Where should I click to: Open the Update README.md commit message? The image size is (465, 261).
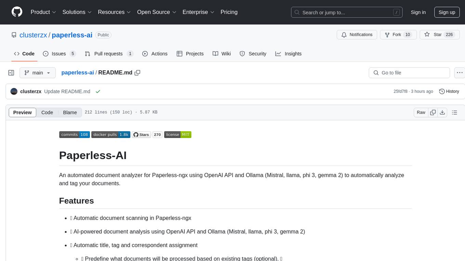point(67,92)
